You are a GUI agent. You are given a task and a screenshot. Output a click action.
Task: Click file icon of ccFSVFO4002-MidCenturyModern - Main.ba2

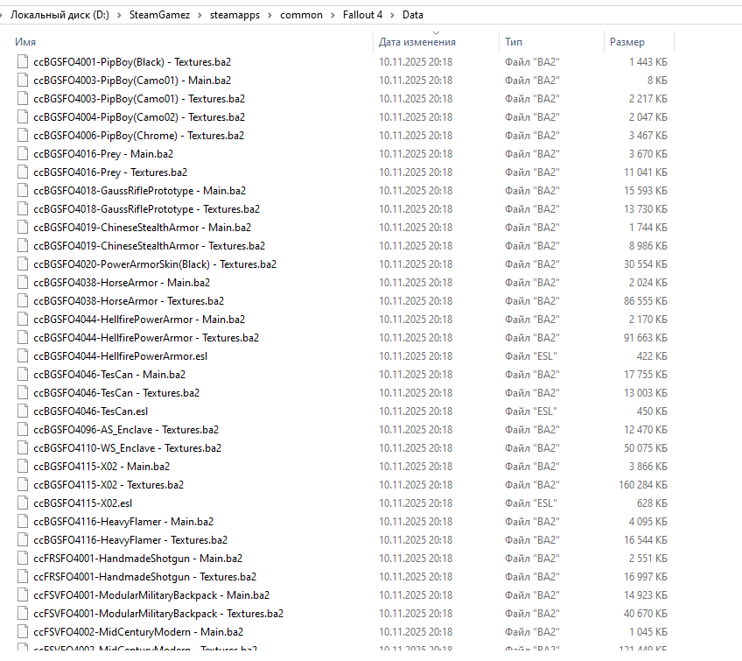click(x=23, y=631)
